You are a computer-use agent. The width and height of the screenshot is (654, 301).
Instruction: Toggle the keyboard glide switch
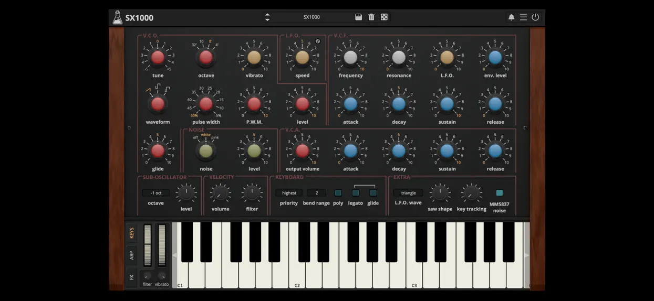coord(373,193)
